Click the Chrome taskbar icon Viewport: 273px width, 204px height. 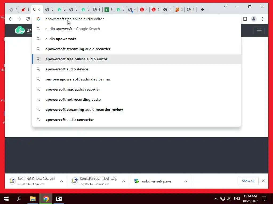tap(46, 199)
